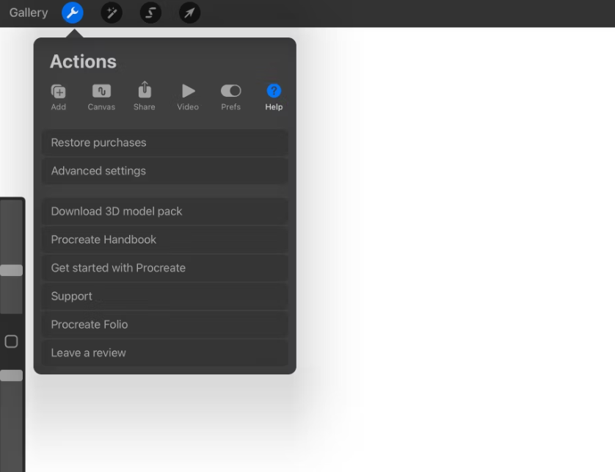Open Advanced settings
615x472 pixels.
(x=164, y=171)
